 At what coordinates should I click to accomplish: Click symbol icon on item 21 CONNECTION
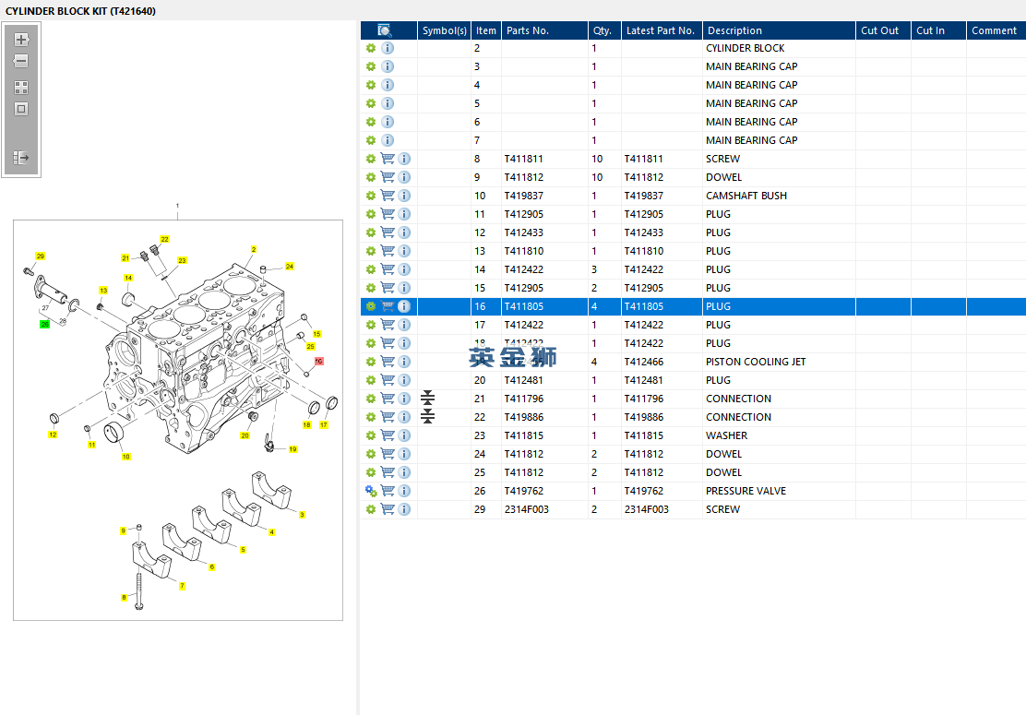(x=427, y=399)
